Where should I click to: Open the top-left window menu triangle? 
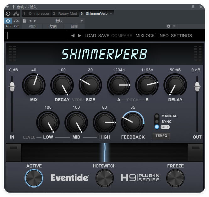click(7, 7)
